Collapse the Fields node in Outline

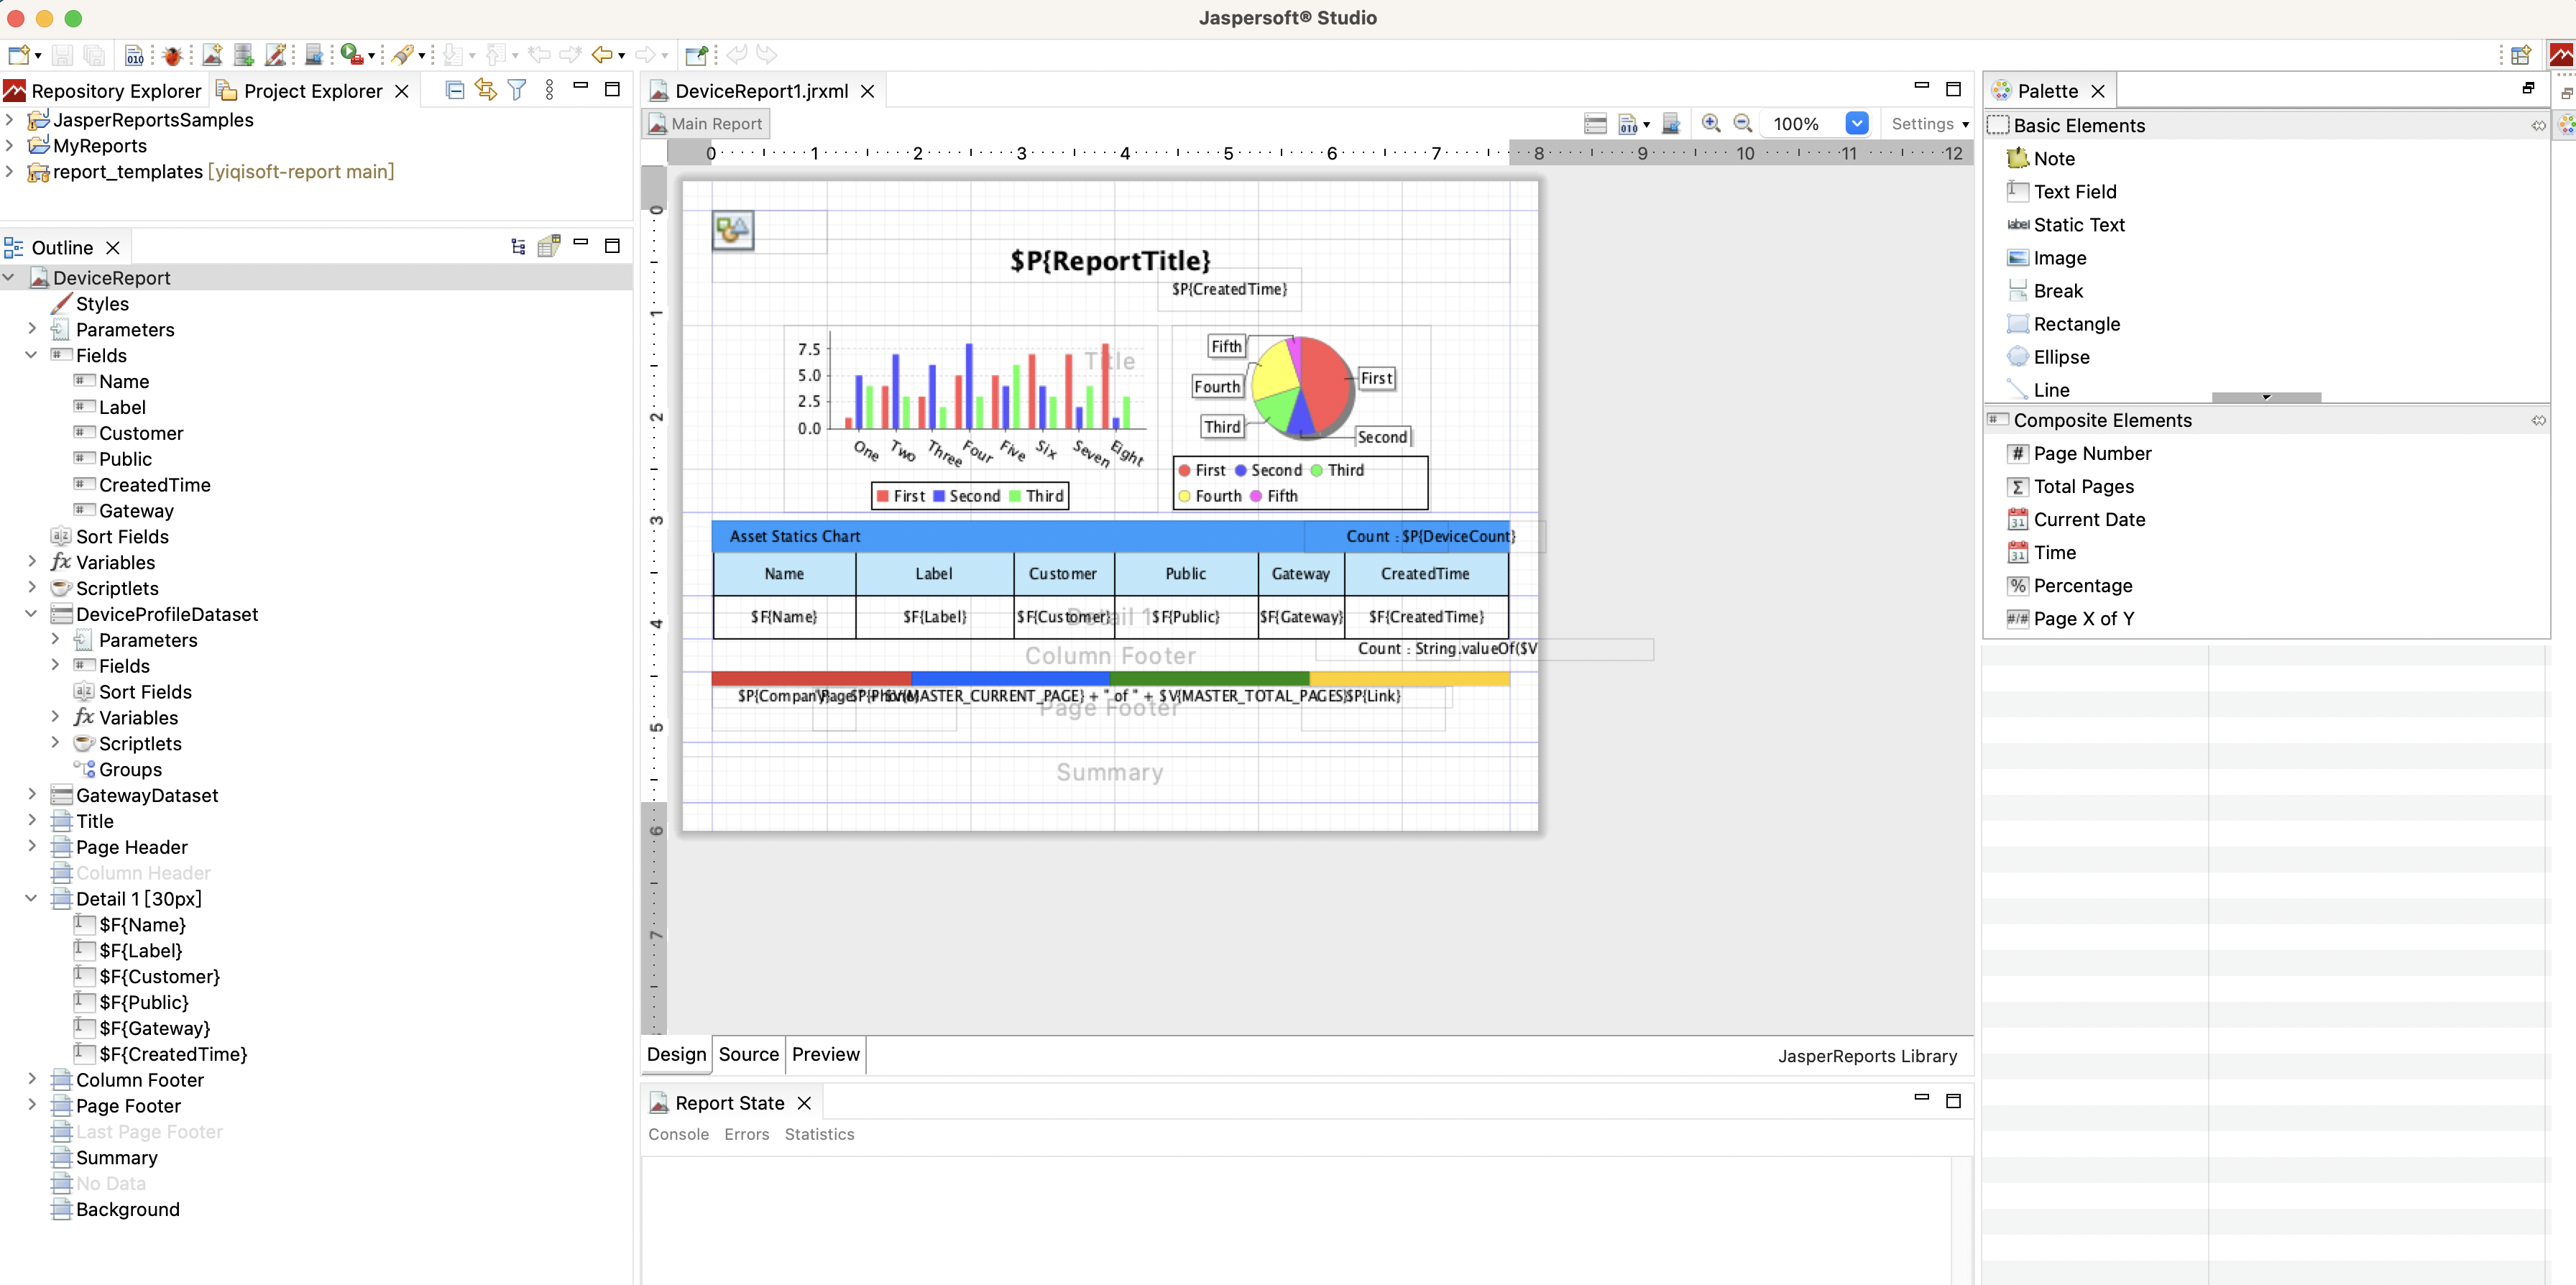pos(32,355)
